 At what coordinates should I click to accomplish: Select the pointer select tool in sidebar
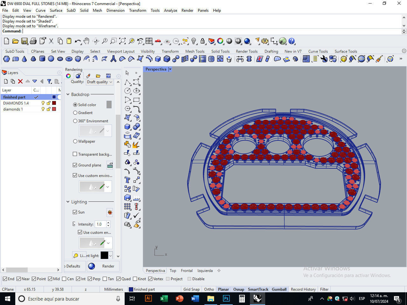point(128,73)
